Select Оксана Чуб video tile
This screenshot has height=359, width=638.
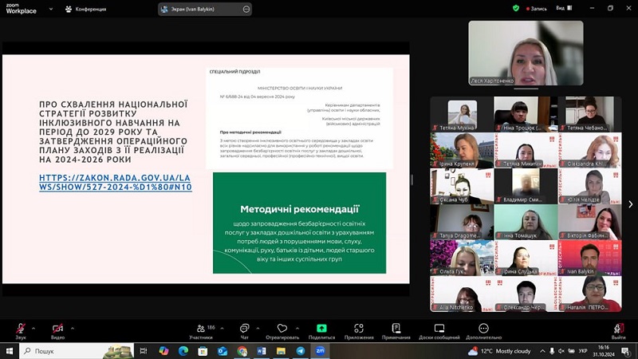[462, 186]
